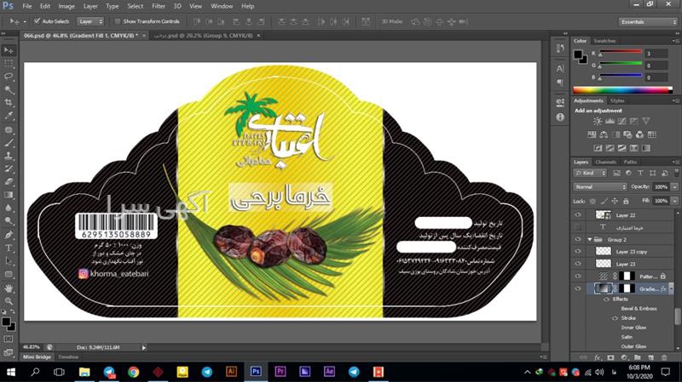Open the Normal blend mode dropdown

click(x=600, y=186)
